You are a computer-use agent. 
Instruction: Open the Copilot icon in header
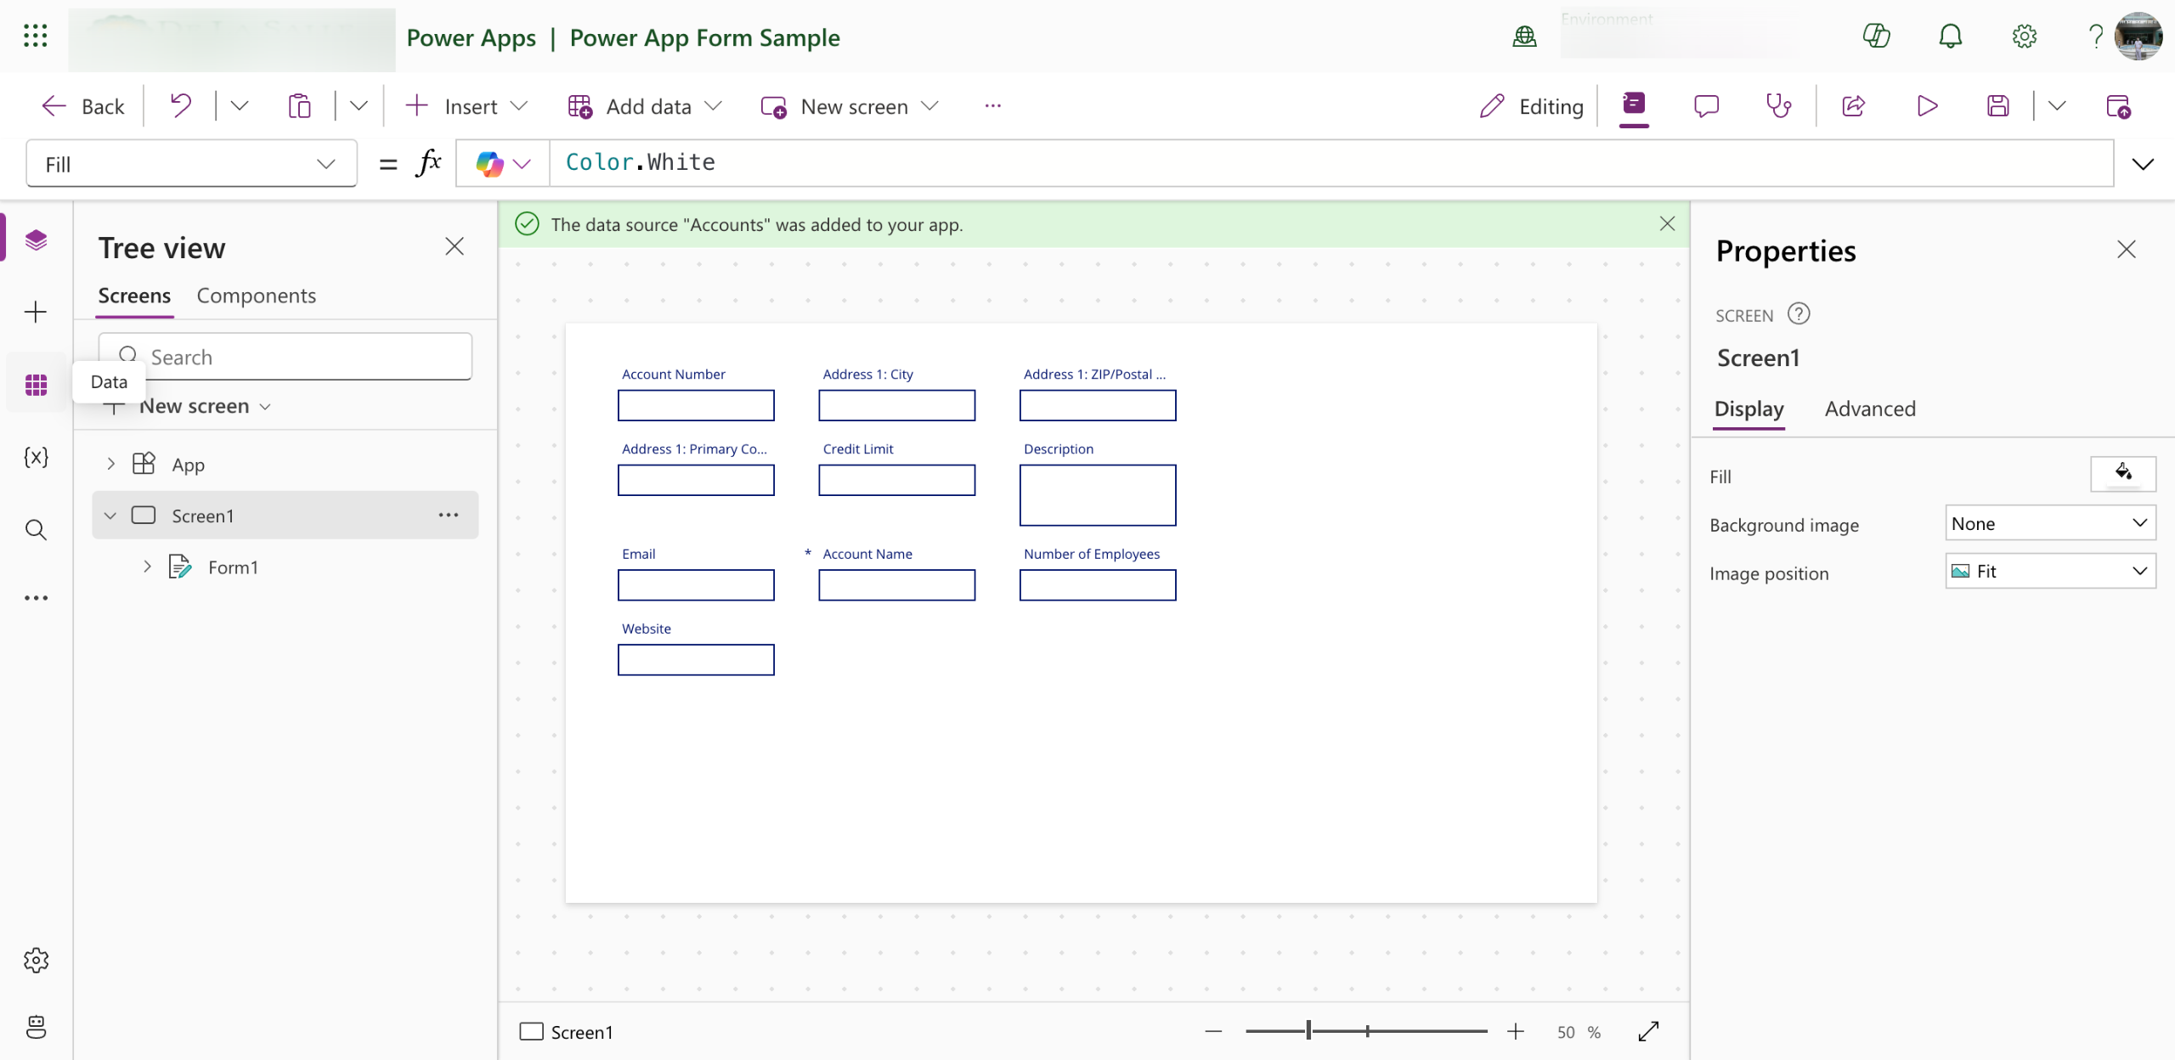[1876, 36]
